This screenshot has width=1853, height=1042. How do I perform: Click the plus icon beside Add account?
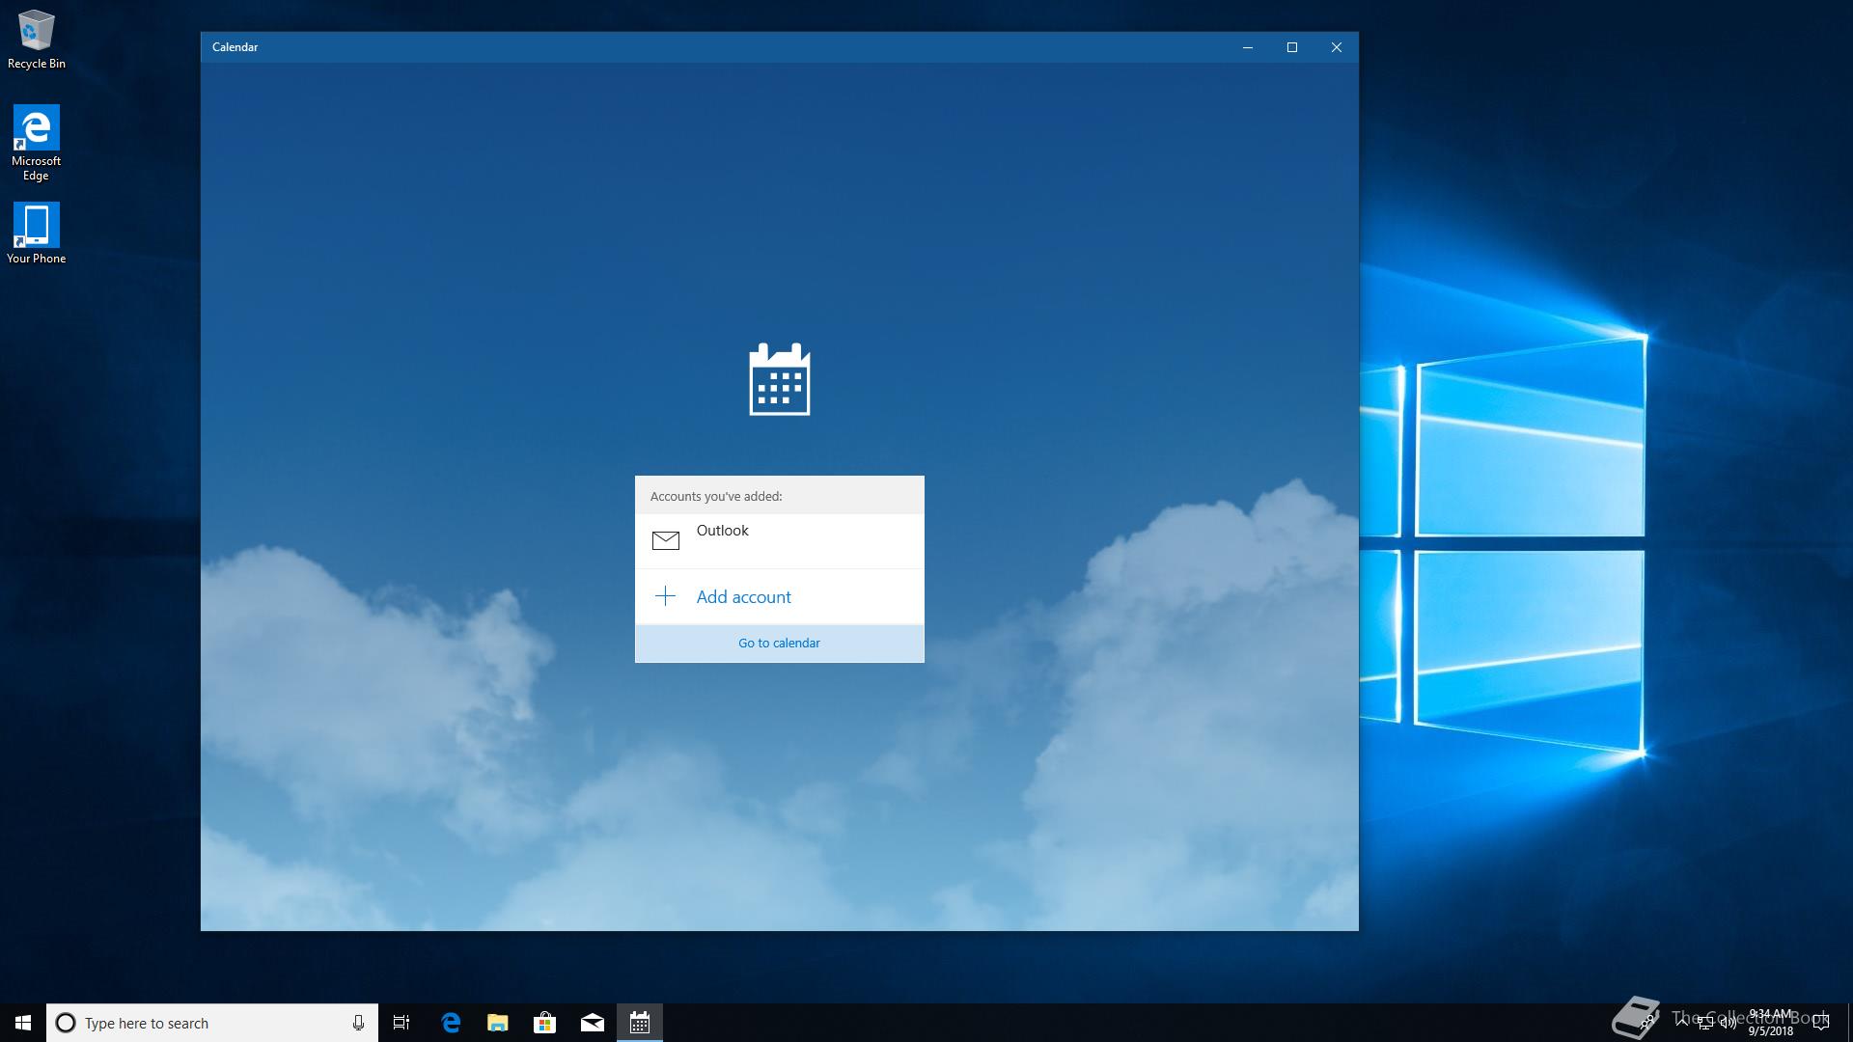click(665, 596)
